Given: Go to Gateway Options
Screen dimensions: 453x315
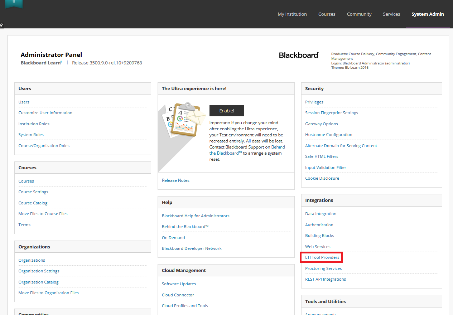Looking at the screenshot, I should 322,124.
